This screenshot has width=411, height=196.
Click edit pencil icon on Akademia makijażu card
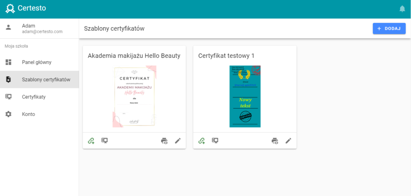pos(178,141)
